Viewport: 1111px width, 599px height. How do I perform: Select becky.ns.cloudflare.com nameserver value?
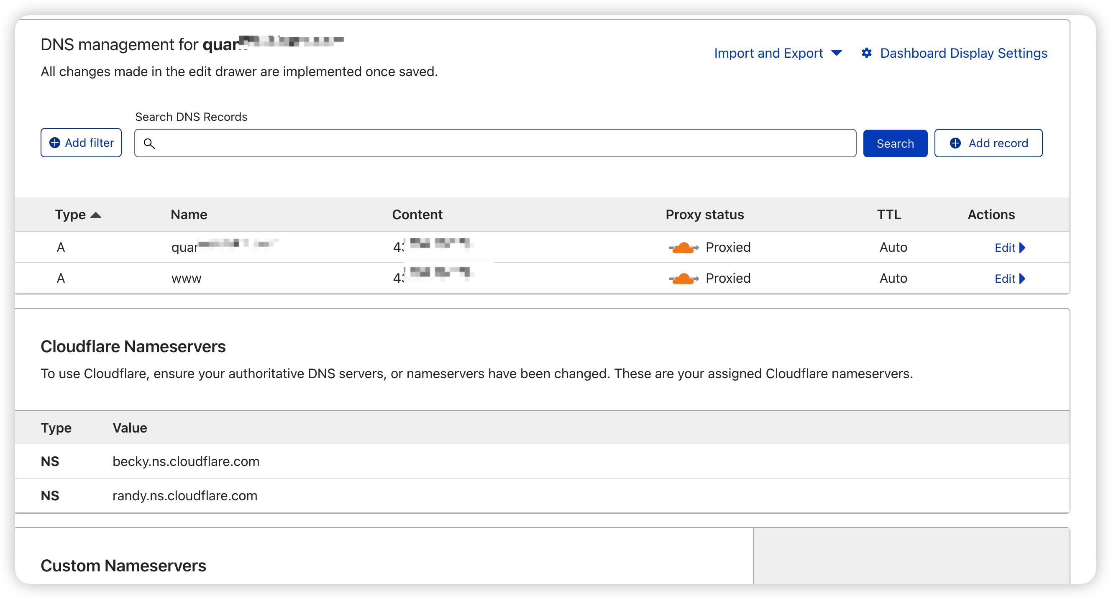186,461
